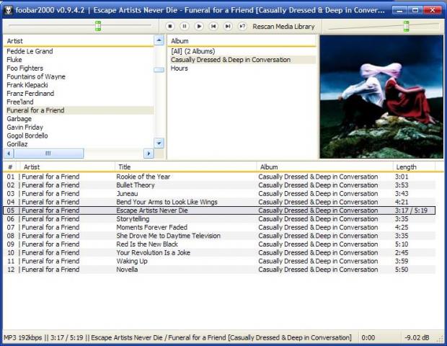The width and height of the screenshot is (447, 346).
Task: Skip to the next track
Action: click(228, 26)
